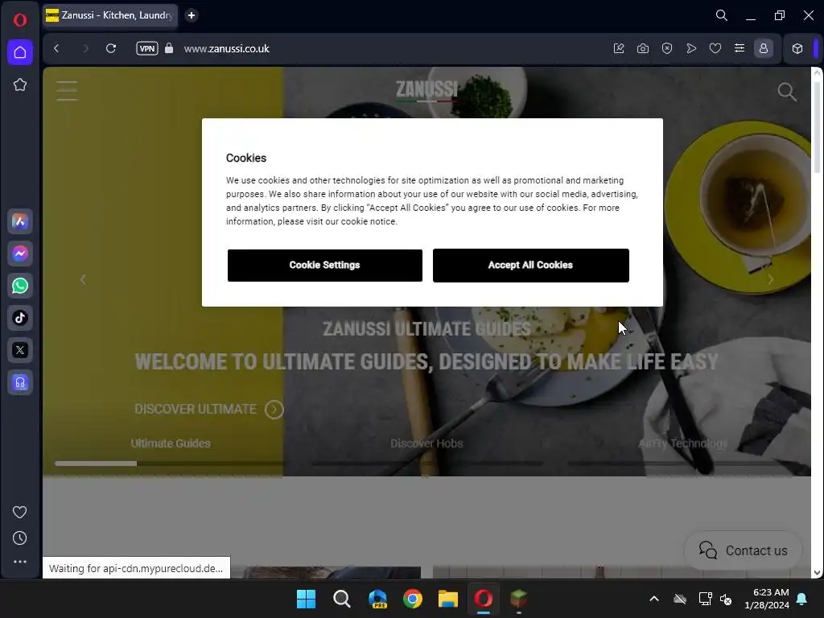824x618 pixels.
Task: Select the Discover Hobs slide tab
Action: point(426,443)
